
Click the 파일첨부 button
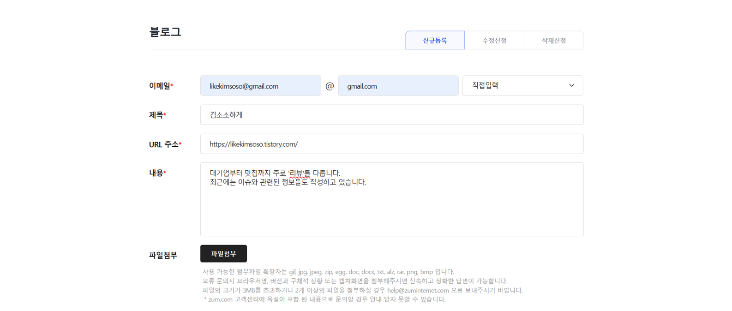pyautogui.click(x=223, y=254)
